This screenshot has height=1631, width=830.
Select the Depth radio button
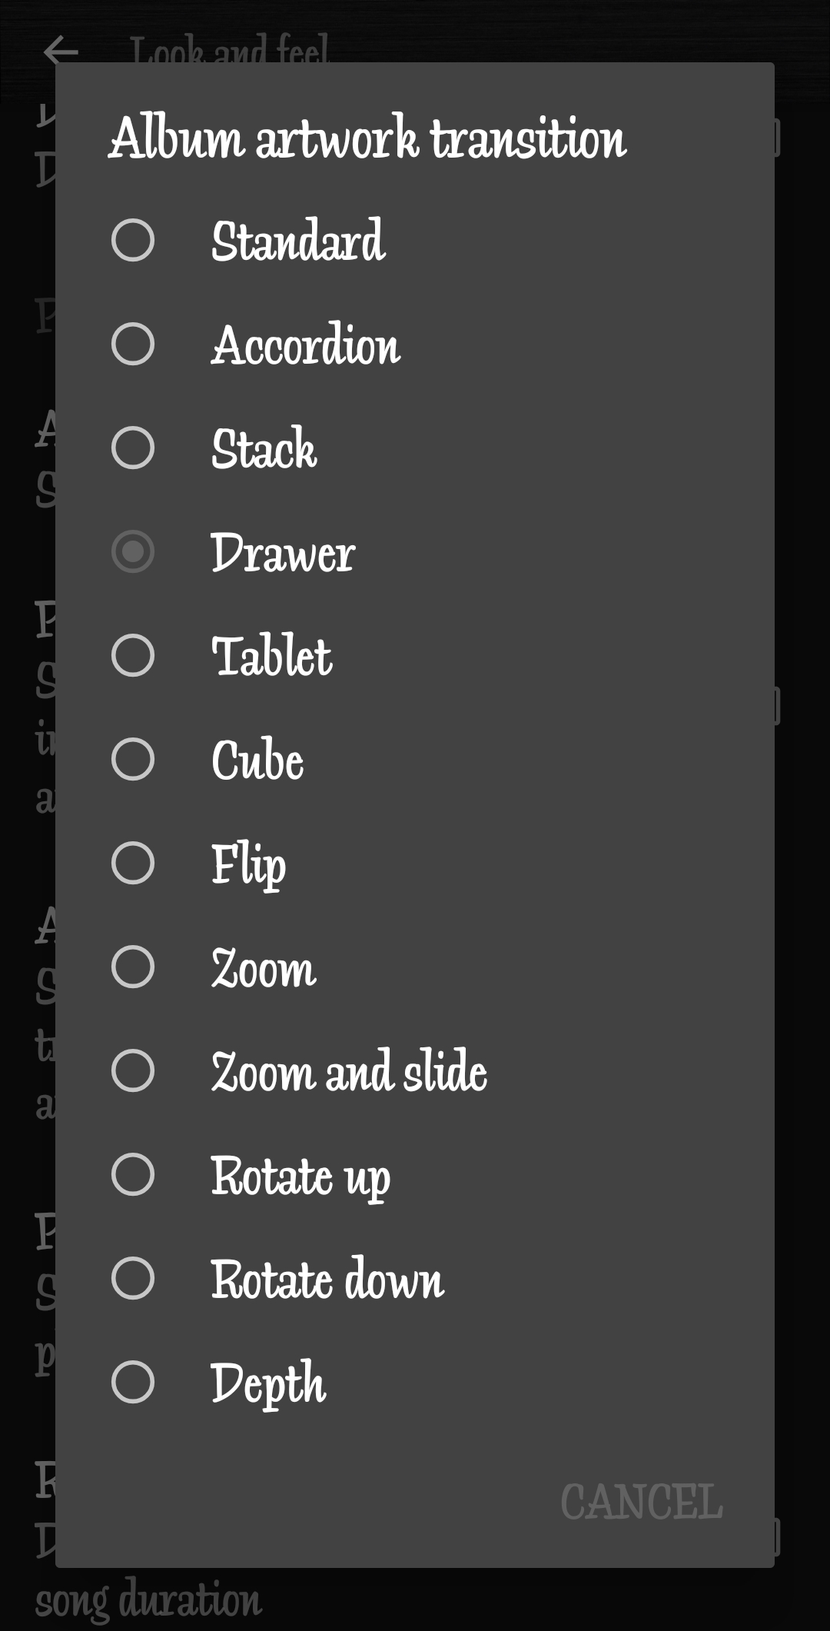[x=133, y=1383]
